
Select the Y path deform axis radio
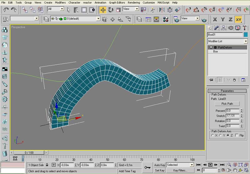[220, 135]
